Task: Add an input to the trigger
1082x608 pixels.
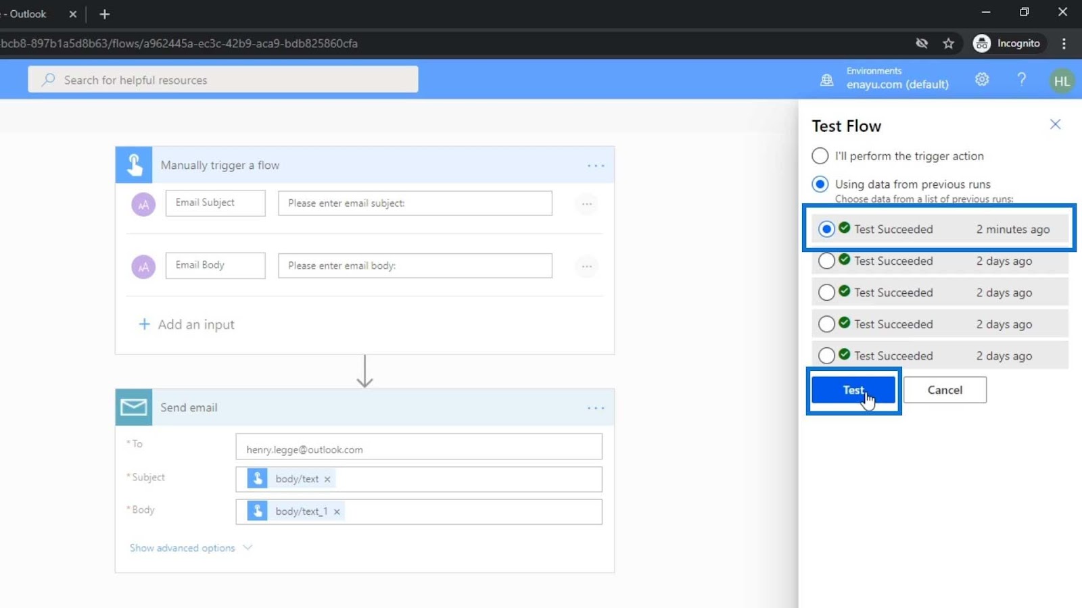Action: point(187,324)
